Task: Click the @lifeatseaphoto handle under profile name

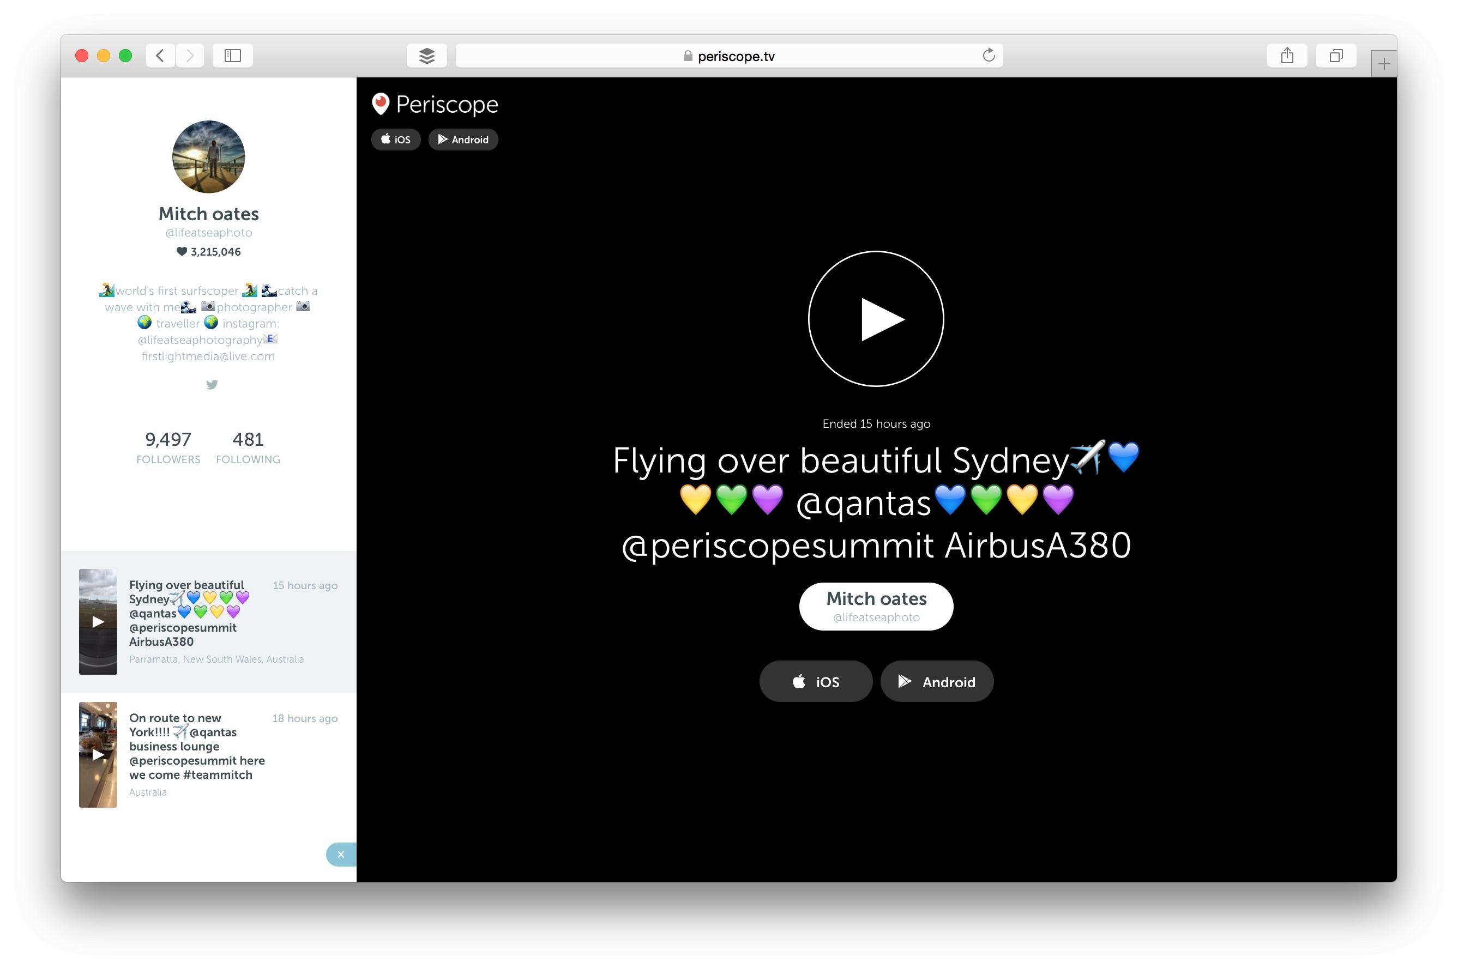Action: coord(208,232)
